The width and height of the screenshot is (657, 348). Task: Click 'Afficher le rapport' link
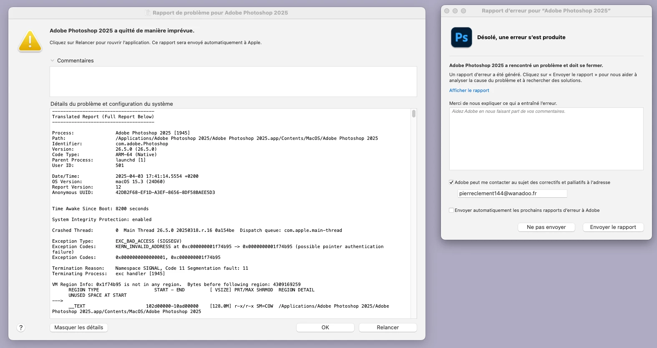pyautogui.click(x=469, y=90)
